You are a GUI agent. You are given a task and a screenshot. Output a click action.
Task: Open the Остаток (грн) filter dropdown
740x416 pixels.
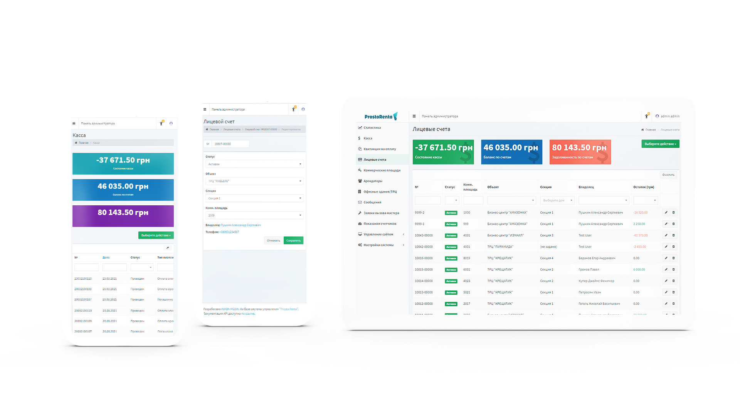646,200
